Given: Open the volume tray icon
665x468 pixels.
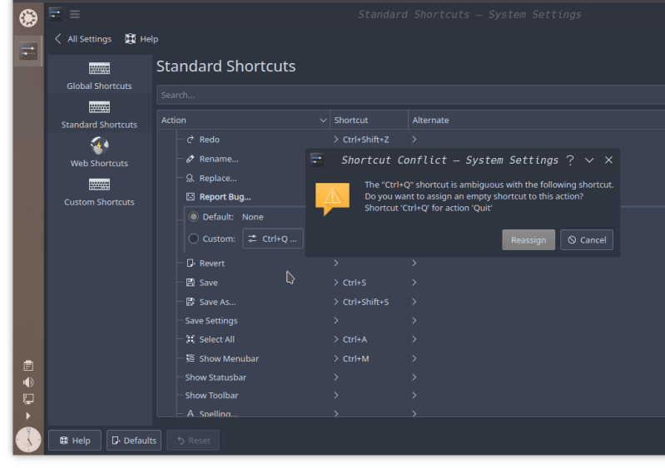Looking at the screenshot, I should [x=28, y=382].
